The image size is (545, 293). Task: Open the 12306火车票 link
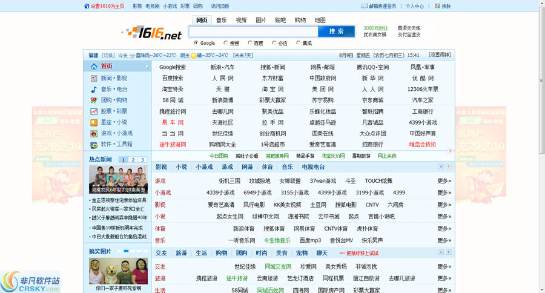click(x=423, y=90)
